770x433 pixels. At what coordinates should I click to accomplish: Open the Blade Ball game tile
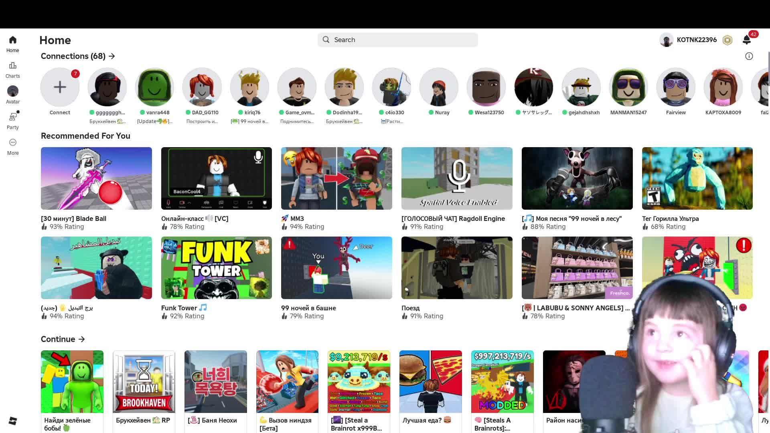(x=96, y=178)
